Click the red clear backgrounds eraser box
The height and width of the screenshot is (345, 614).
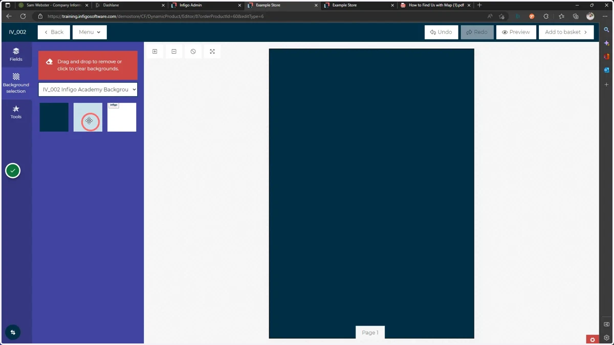click(x=88, y=65)
